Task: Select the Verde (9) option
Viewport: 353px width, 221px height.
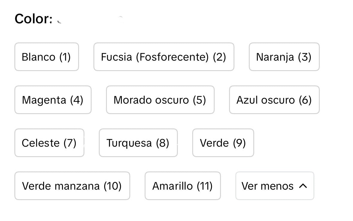Action: (223, 143)
